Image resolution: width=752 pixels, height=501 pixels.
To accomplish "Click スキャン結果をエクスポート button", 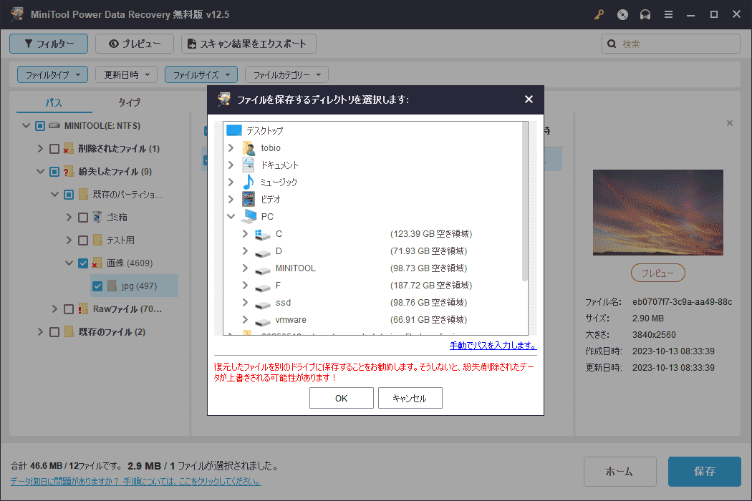I will (x=249, y=44).
